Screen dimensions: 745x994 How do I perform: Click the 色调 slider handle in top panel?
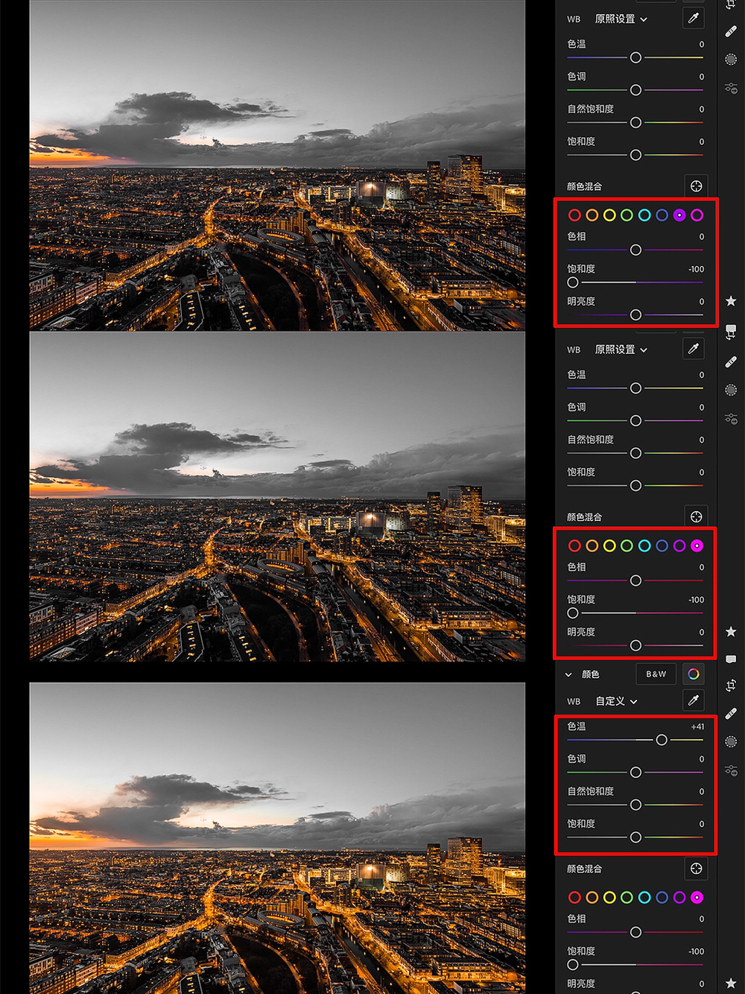click(x=635, y=90)
